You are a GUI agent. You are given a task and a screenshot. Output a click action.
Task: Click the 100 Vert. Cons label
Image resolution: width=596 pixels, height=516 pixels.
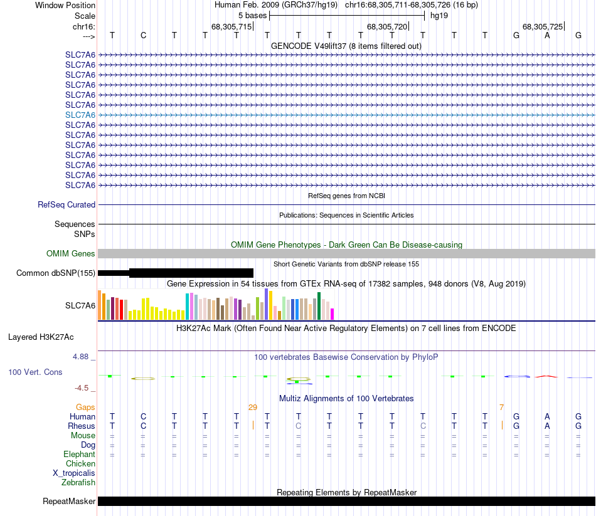[x=35, y=372]
